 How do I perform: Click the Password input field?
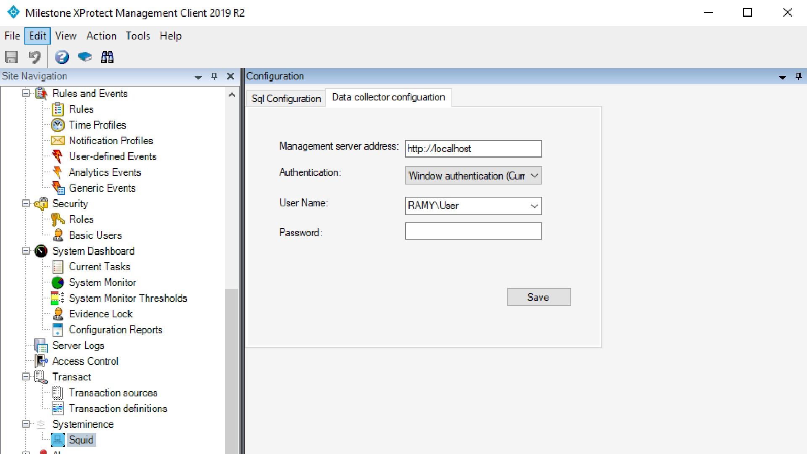click(x=474, y=231)
